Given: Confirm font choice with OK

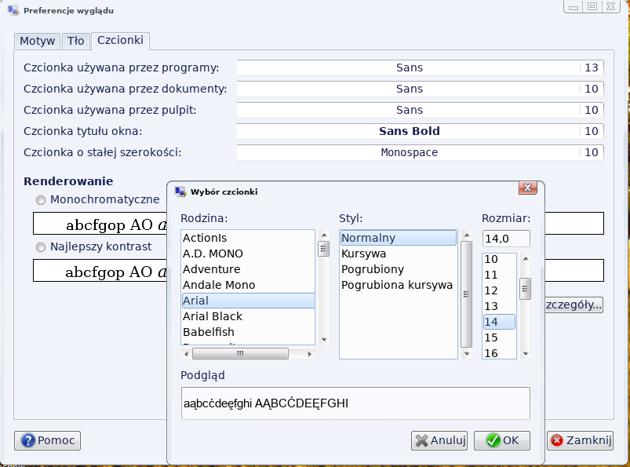Looking at the screenshot, I should point(502,440).
